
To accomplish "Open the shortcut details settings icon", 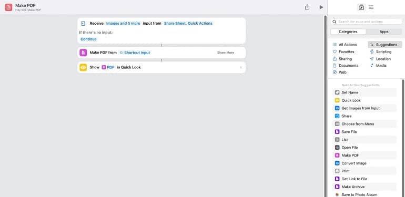I will pyautogui.click(x=371, y=7).
